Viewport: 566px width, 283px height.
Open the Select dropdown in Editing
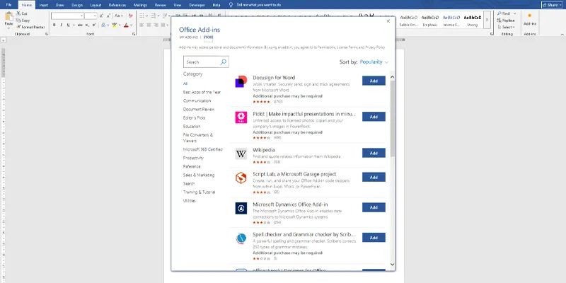tap(506, 27)
